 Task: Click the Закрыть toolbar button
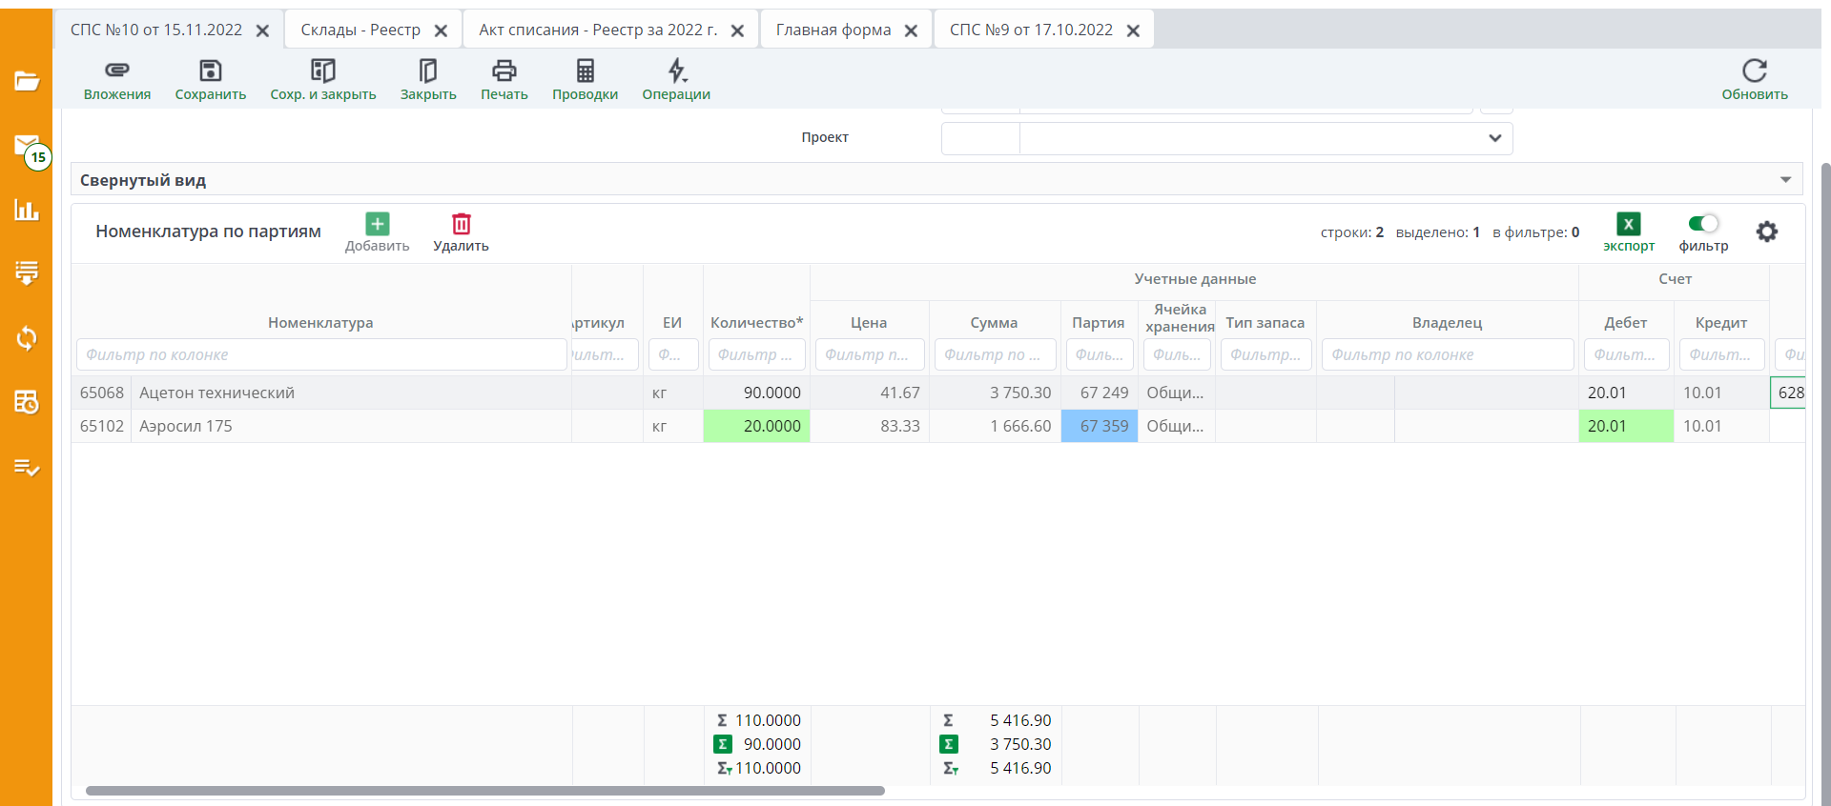(x=428, y=71)
